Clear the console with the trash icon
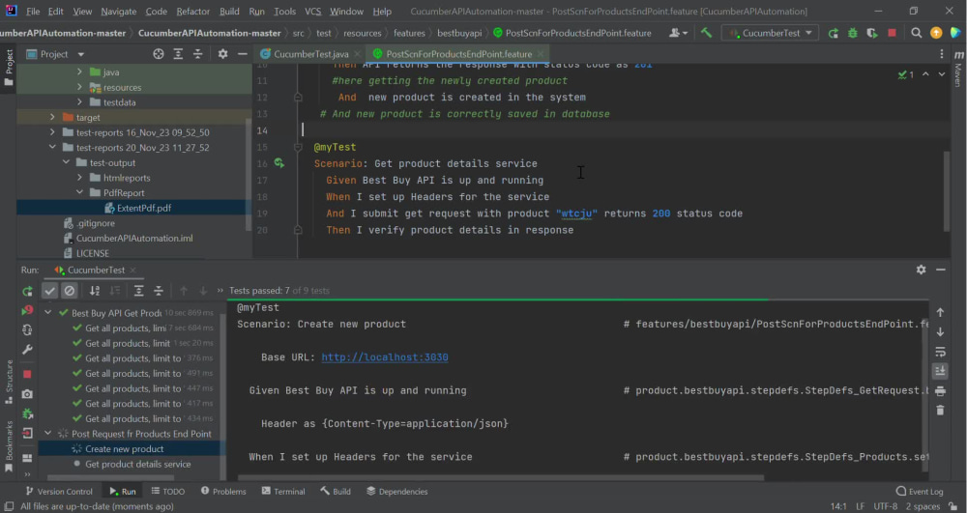967x513 pixels. pos(940,411)
